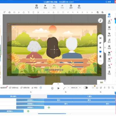Open the 音乐 (Music) side tab

coord(109,41)
